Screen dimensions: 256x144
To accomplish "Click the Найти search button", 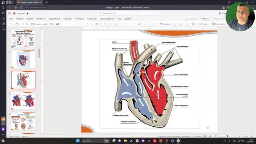I will (x=203, y=24).
